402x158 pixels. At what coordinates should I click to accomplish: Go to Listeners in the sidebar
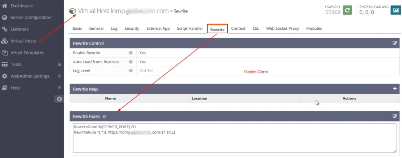click(x=20, y=29)
